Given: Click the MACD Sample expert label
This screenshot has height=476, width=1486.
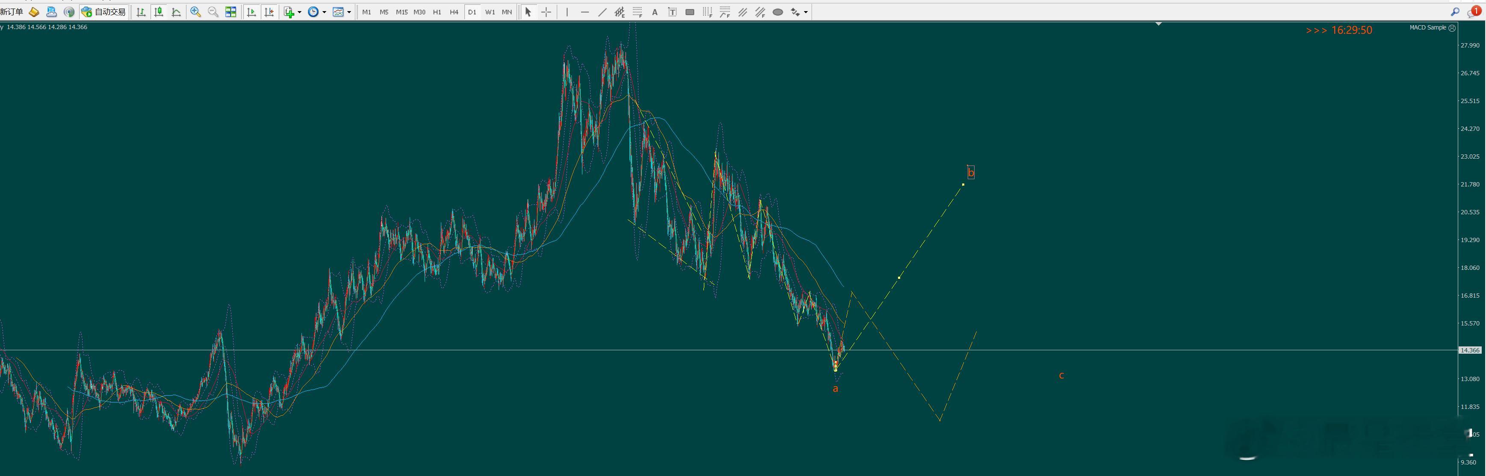Looking at the screenshot, I should [1428, 27].
